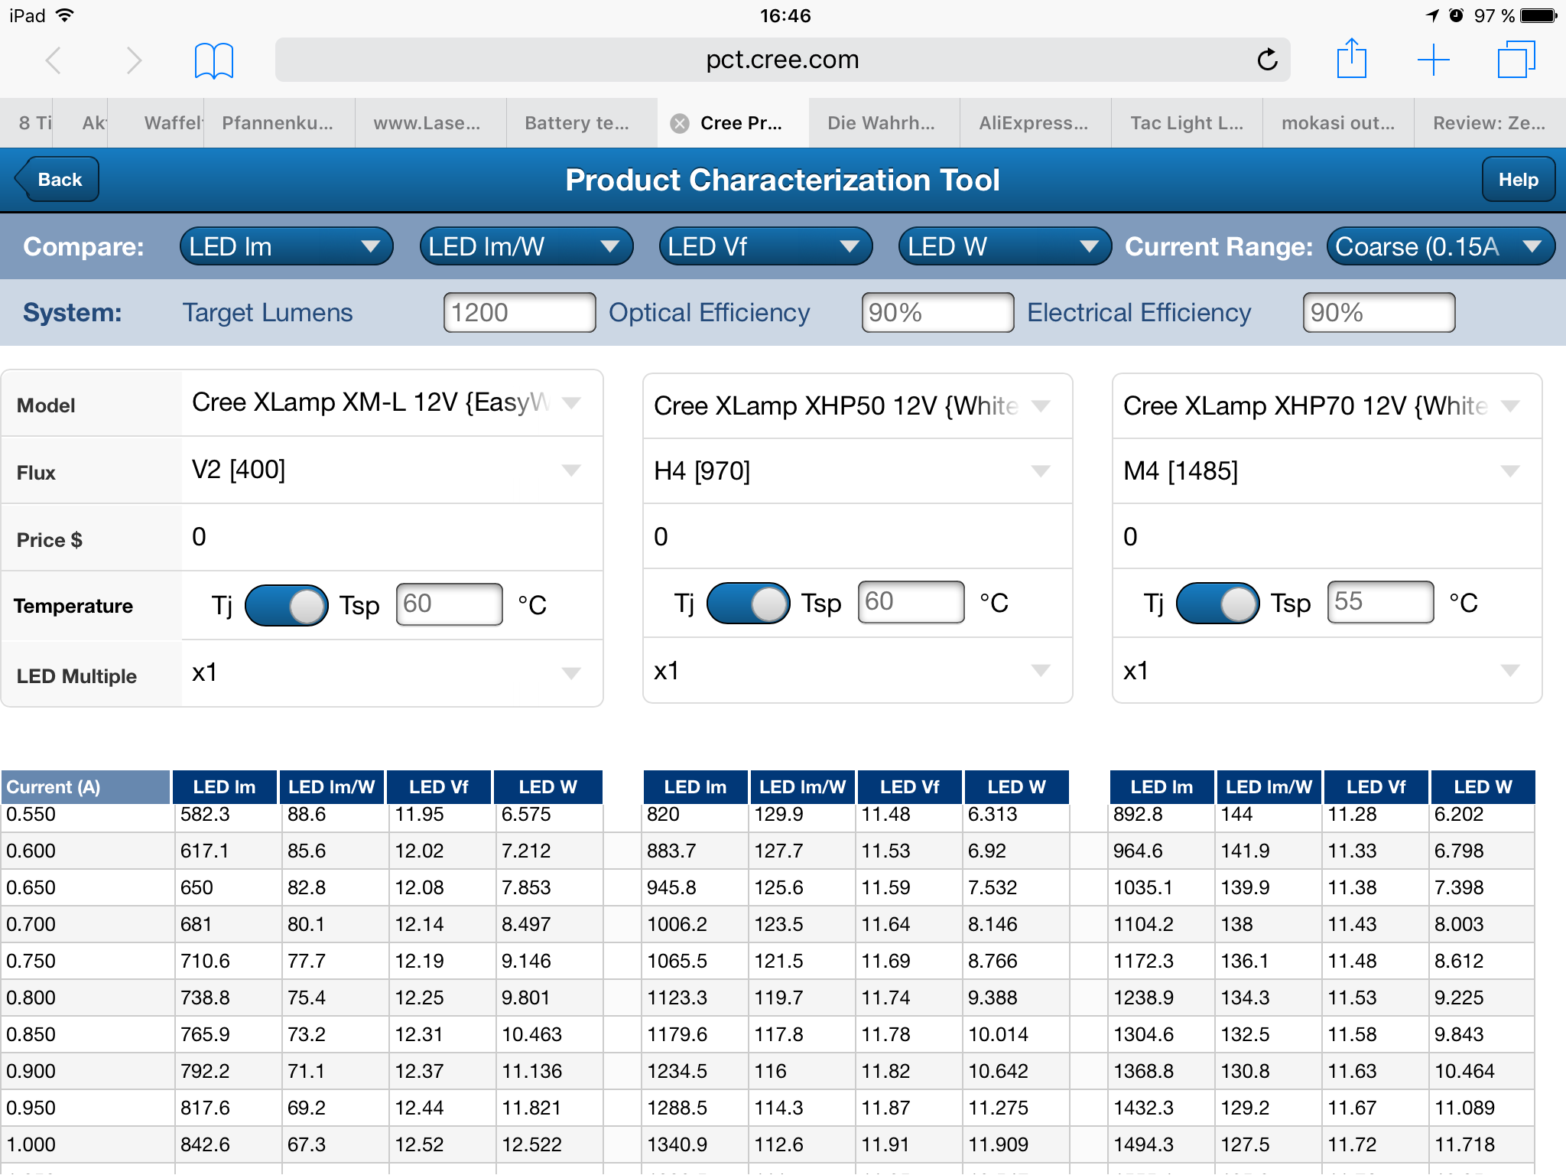Image resolution: width=1566 pixels, height=1175 pixels.
Task: Open XHP50 LED Multiple x1 dropdown
Action: point(857,670)
